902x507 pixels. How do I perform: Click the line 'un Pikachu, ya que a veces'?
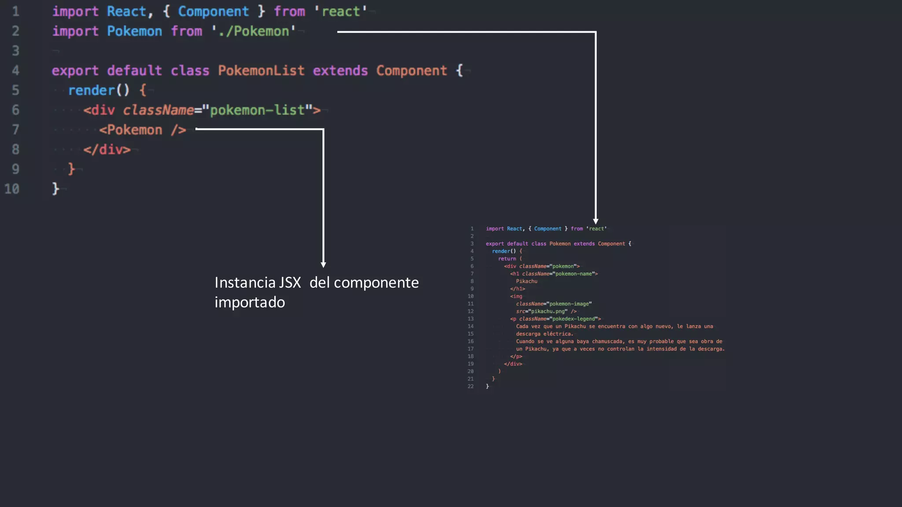point(621,349)
